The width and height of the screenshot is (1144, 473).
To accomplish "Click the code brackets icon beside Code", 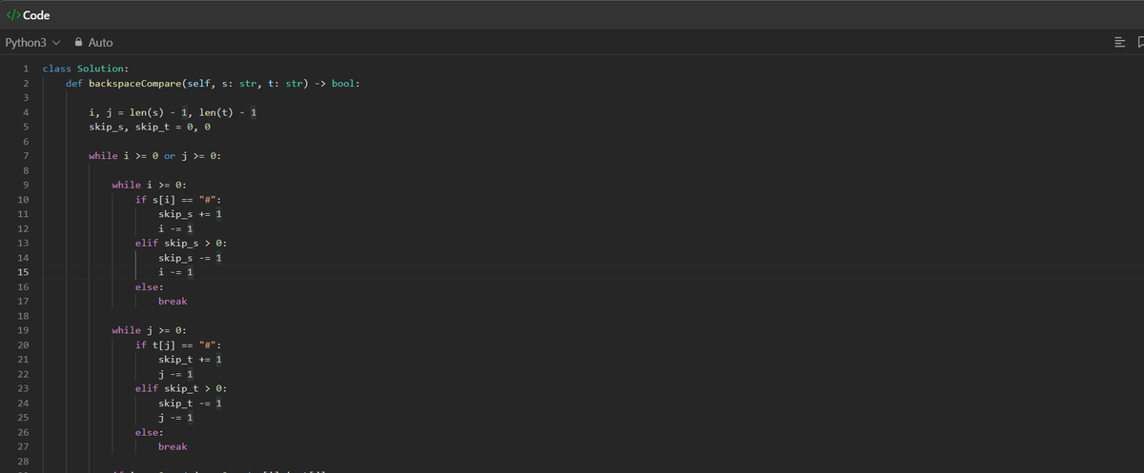I will (12, 15).
